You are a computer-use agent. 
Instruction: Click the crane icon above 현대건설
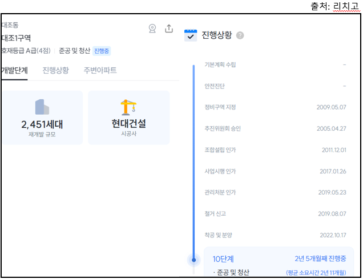(x=128, y=107)
